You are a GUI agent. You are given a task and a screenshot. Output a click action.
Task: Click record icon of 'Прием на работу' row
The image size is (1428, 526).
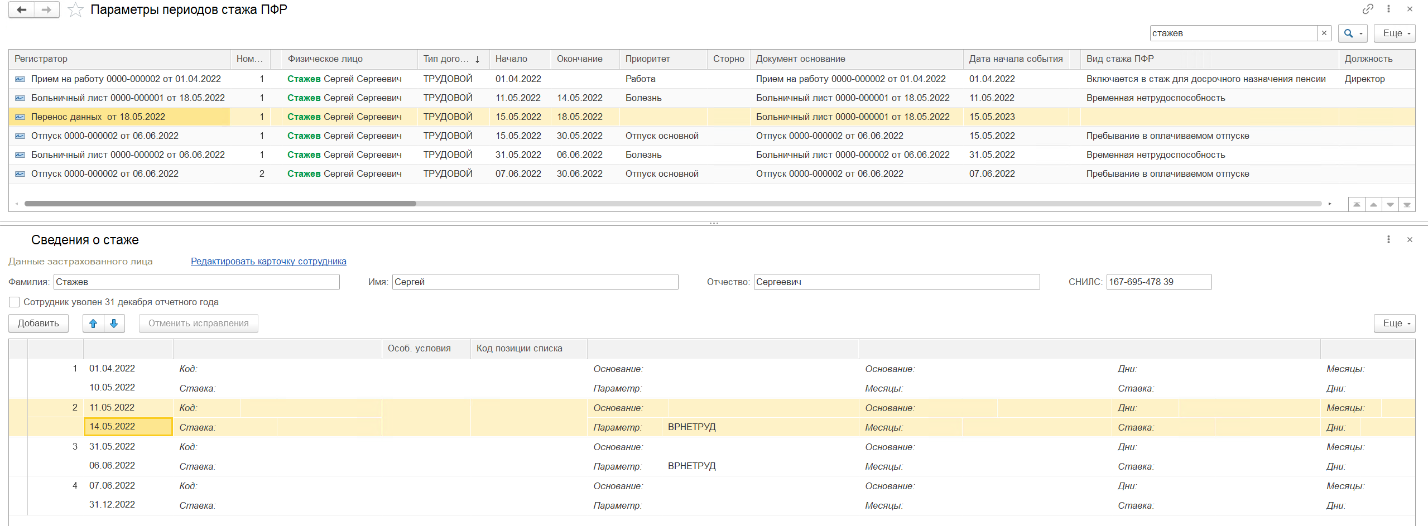pyautogui.click(x=20, y=79)
